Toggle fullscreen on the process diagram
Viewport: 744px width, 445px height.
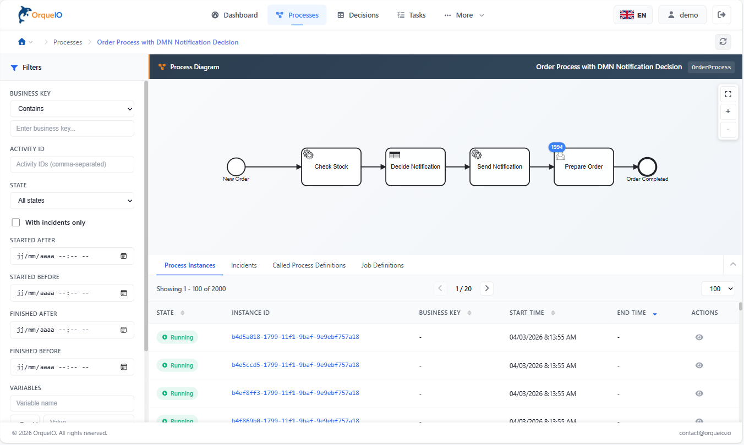727,94
